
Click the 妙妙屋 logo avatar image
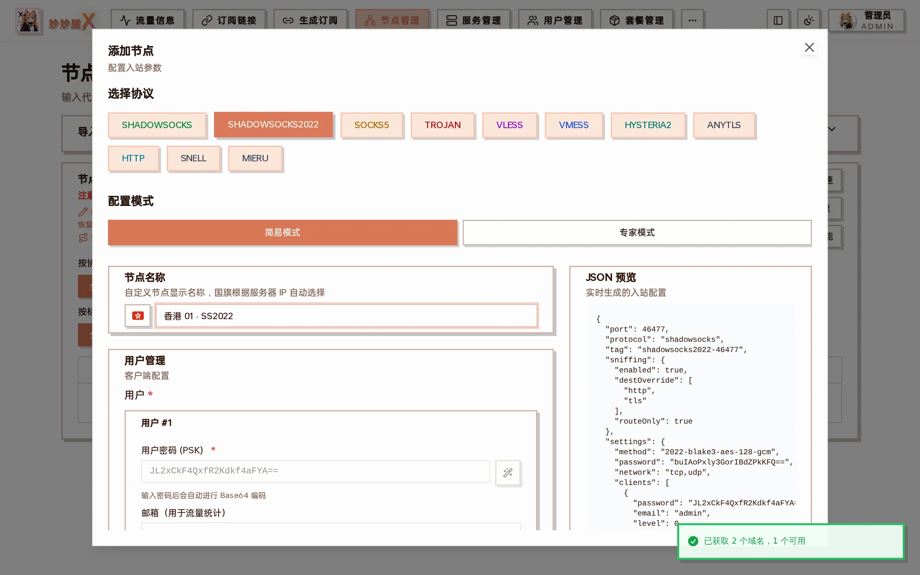28,20
